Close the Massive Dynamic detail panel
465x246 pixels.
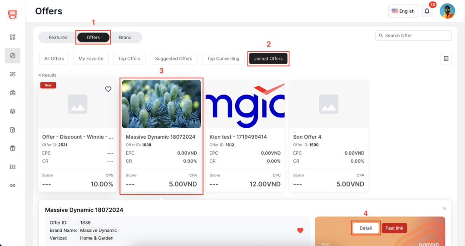point(445,209)
